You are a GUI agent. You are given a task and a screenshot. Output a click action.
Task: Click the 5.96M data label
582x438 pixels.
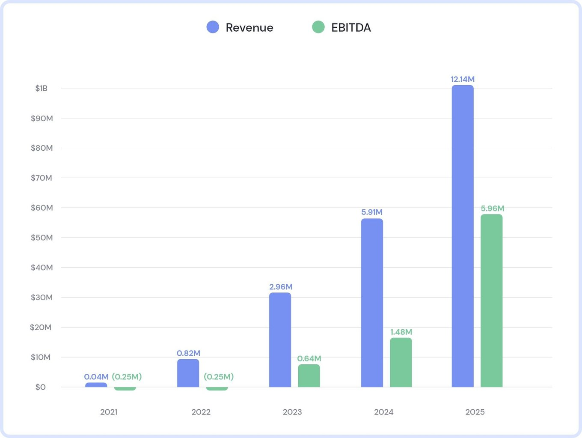pos(493,209)
